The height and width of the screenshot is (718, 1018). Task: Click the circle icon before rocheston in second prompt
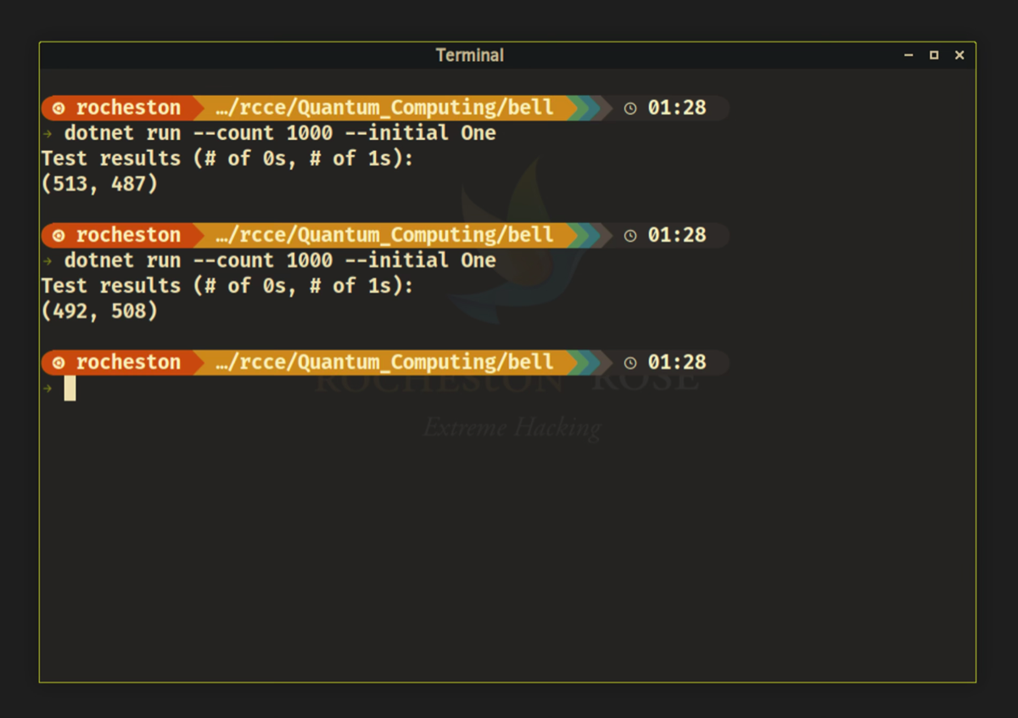click(59, 235)
